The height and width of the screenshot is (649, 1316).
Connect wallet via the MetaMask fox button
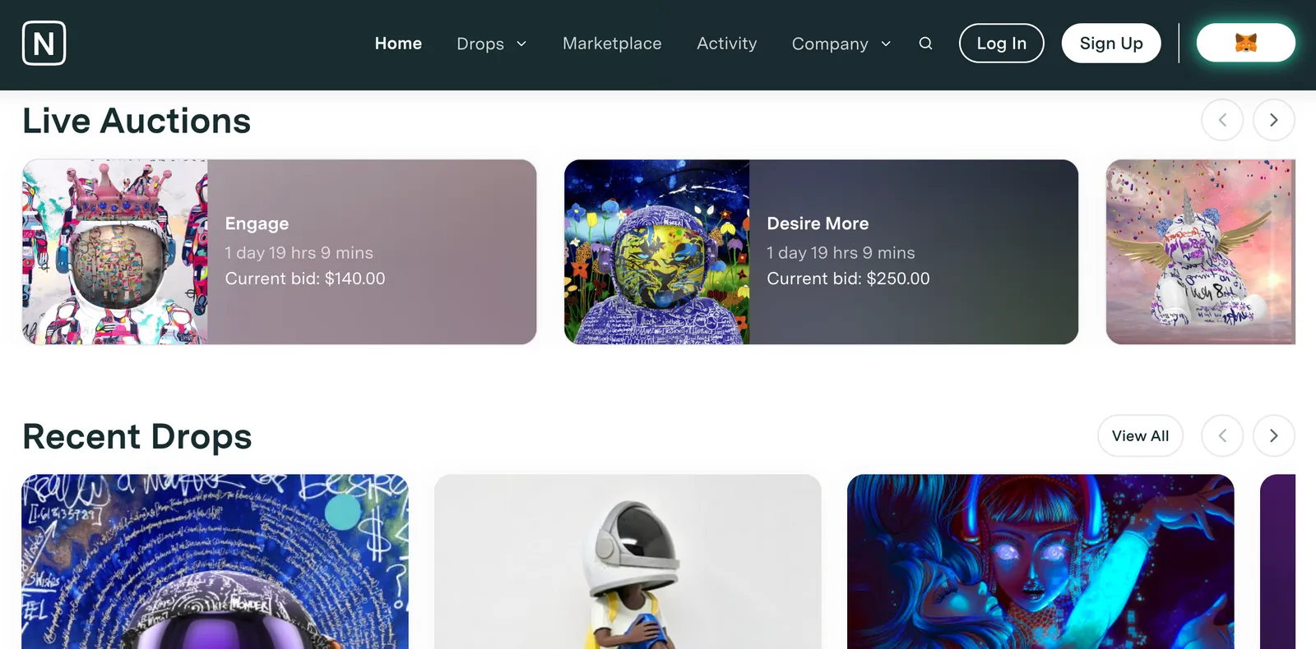coord(1245,43)
